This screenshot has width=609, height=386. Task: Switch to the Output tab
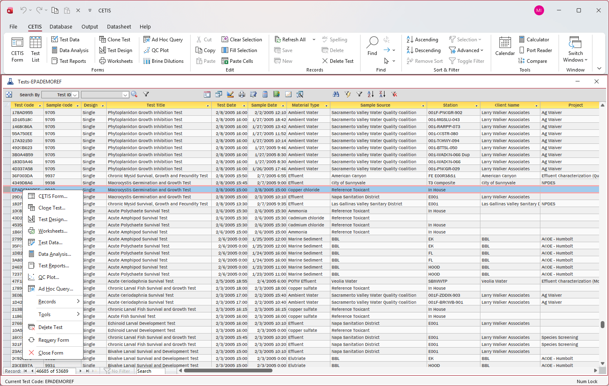pyautogui.click(x=90, y=26)
